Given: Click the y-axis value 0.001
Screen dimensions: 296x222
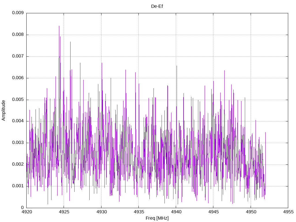Looking at the screenshot, I should (x=18, y=186).
